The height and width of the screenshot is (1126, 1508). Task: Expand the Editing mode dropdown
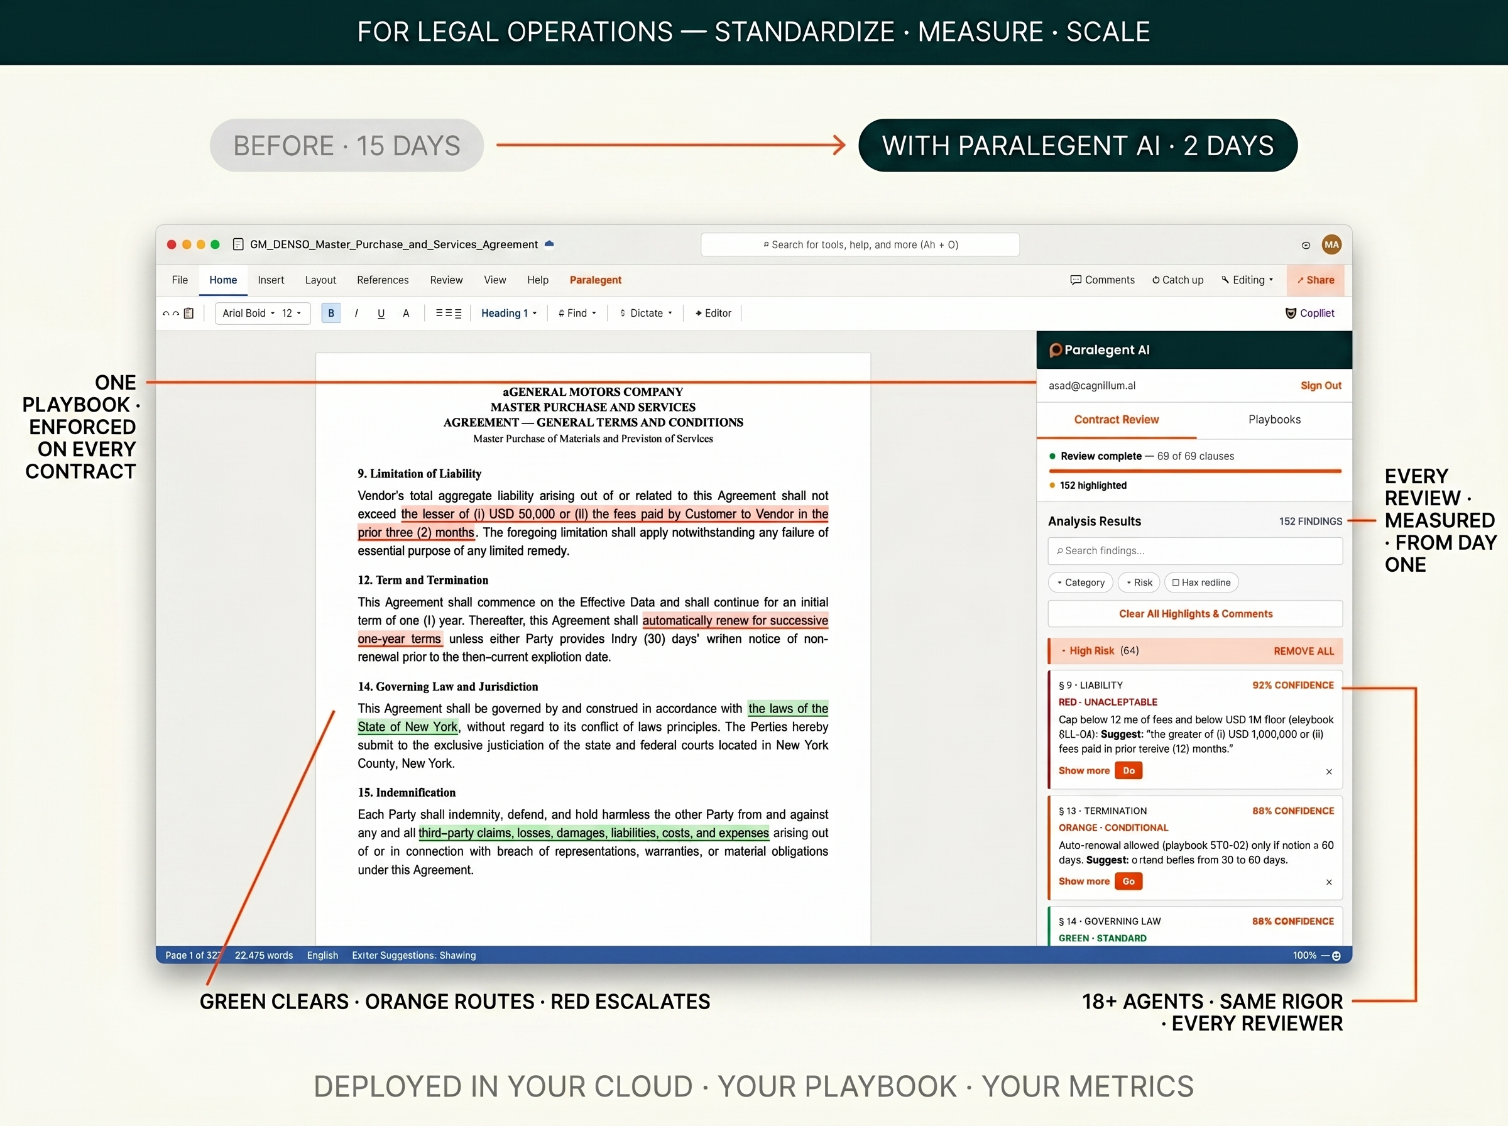pyautogui.click(x=1247, y=280)
